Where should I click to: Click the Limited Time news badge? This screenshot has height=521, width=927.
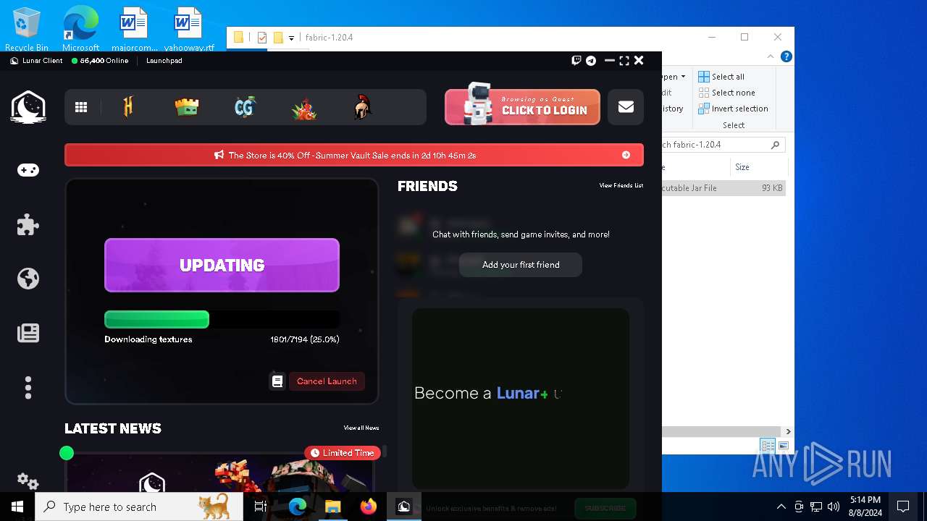[x=343, y=453]
